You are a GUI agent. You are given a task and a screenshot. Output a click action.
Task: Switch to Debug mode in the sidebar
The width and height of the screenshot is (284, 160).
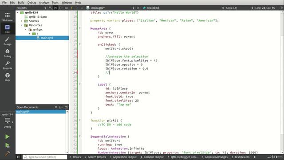click(8, 53)
